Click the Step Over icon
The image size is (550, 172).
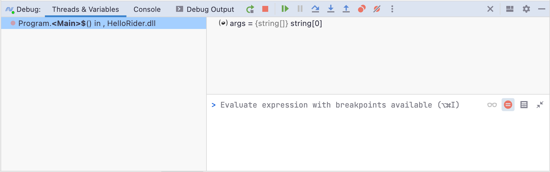pos(315,9)
